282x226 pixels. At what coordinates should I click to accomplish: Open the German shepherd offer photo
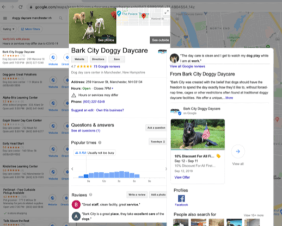tap(198, 135)
